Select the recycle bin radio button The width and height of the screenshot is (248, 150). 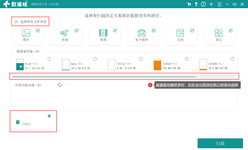click(x=49, y=116)
